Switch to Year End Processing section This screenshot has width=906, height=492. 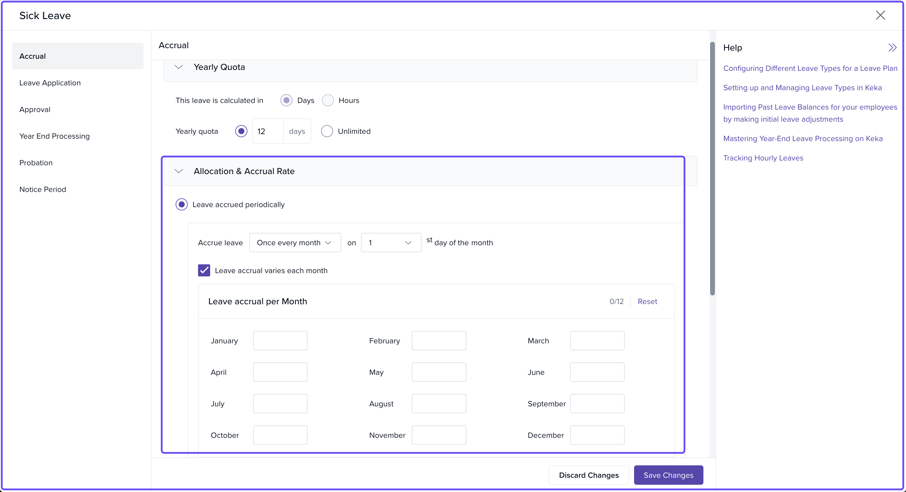point(55,136)
